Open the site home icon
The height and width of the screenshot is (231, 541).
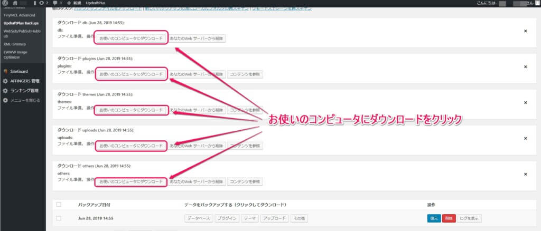(14, 3)
